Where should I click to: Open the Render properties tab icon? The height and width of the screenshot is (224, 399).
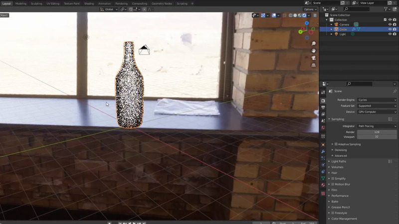[323, 101]
